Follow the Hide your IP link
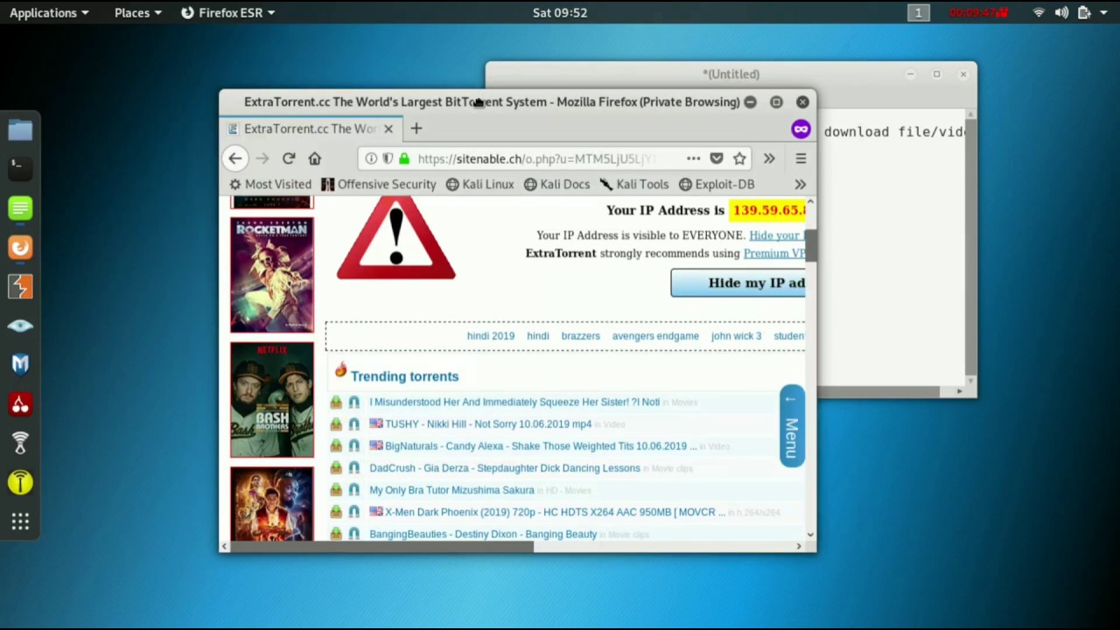Viewport: 1120px width, 630px height. pyautogui.click(x=777, y=235)
